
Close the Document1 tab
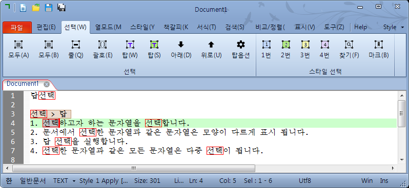click(x=47, y=84)
